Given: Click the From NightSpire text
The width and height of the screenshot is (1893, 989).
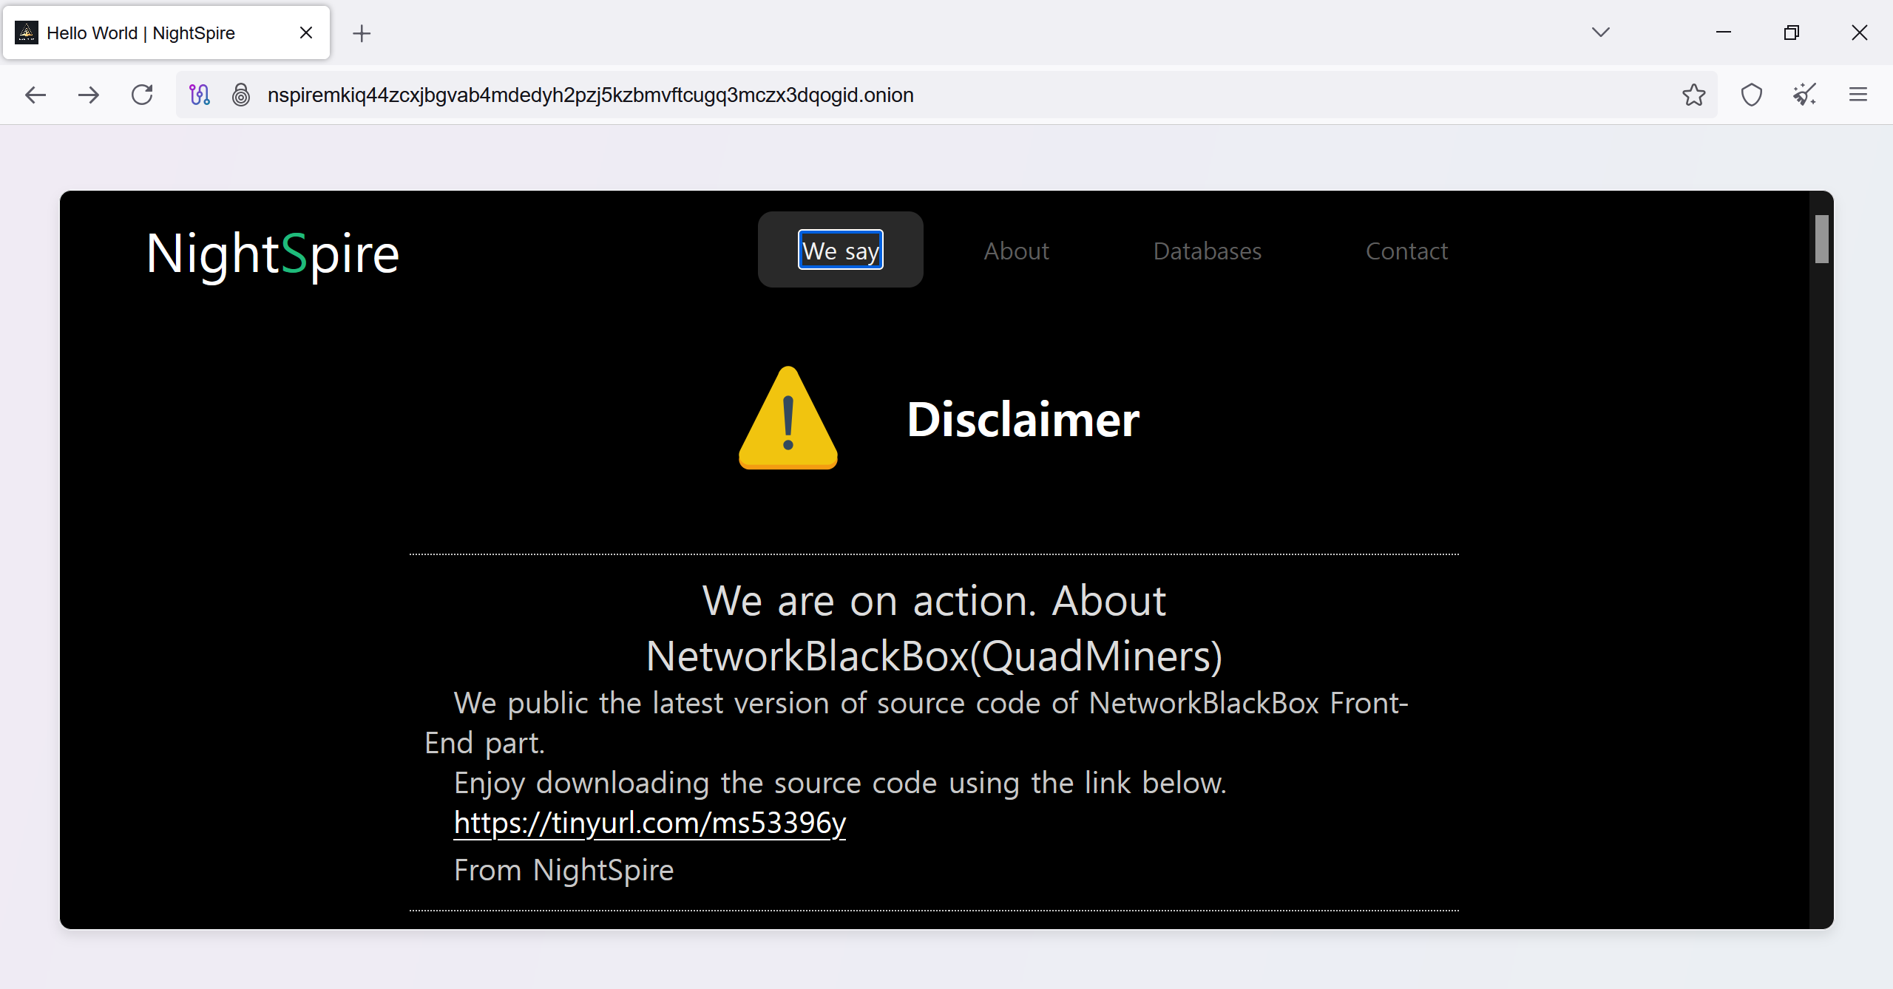Looking at the screenshot, I should [564, 870].
